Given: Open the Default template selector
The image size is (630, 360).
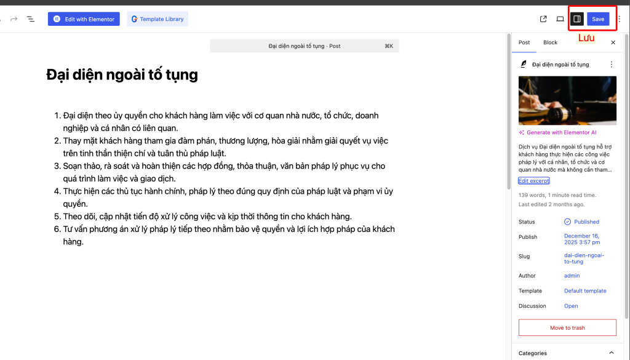Looking at the screenshot, I should pyautogui.click(x=585, y=291).
